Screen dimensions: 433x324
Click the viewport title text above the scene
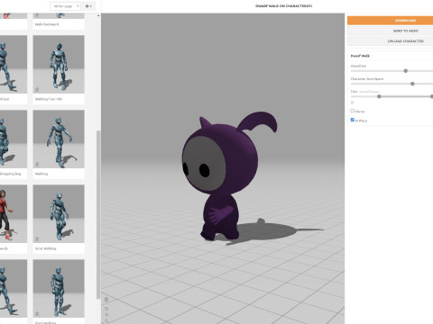[283, 5]
